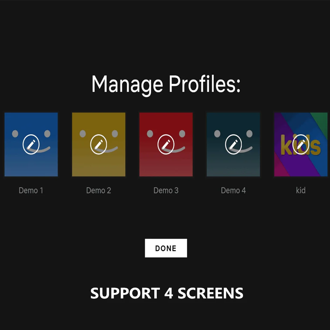
Task: Choose the yellow Demo 2 avatar tile
Action: coord(99,144)
